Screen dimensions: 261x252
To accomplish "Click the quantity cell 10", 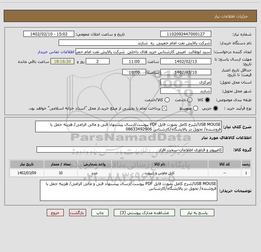I will coord(61,173).
